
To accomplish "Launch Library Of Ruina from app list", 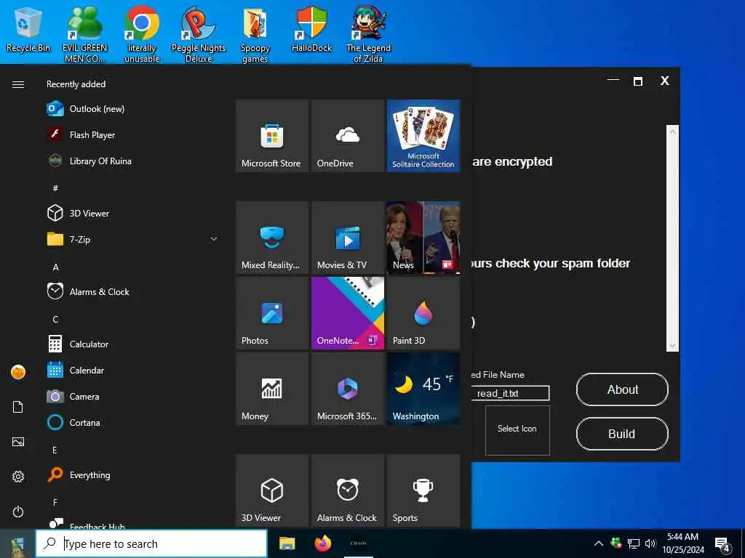I will (x=133, y=161).
